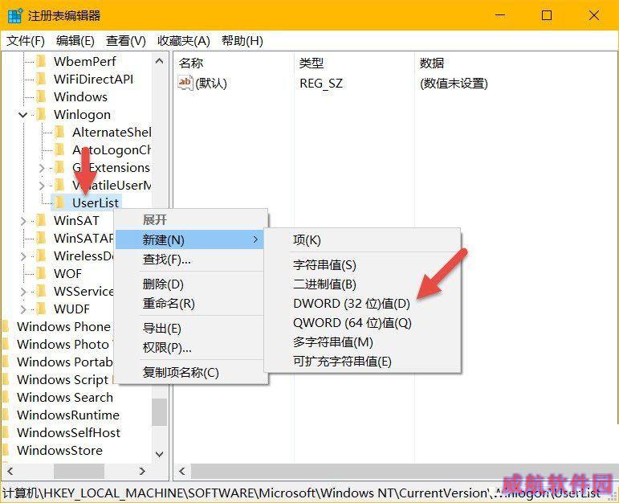Click the UserList folder icon
The width and height of the screenshot is (619, 503).
coord(59,202)
